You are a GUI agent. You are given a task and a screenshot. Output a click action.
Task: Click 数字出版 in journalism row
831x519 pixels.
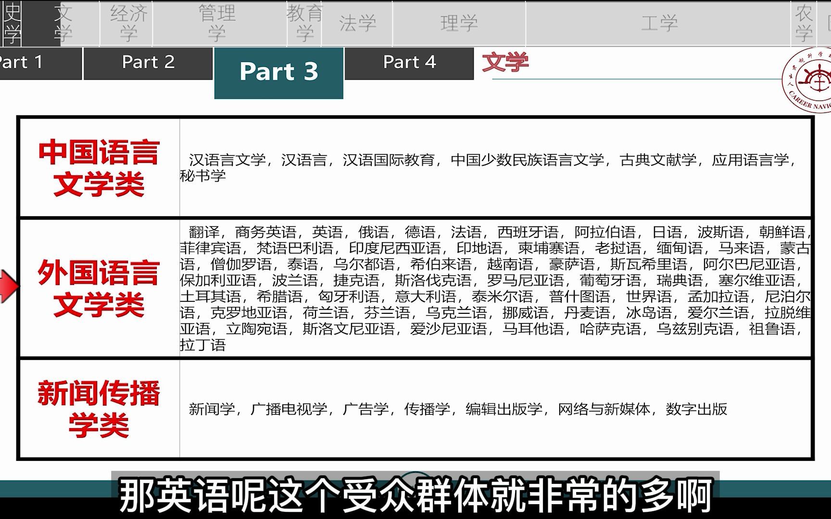[696, 409]
